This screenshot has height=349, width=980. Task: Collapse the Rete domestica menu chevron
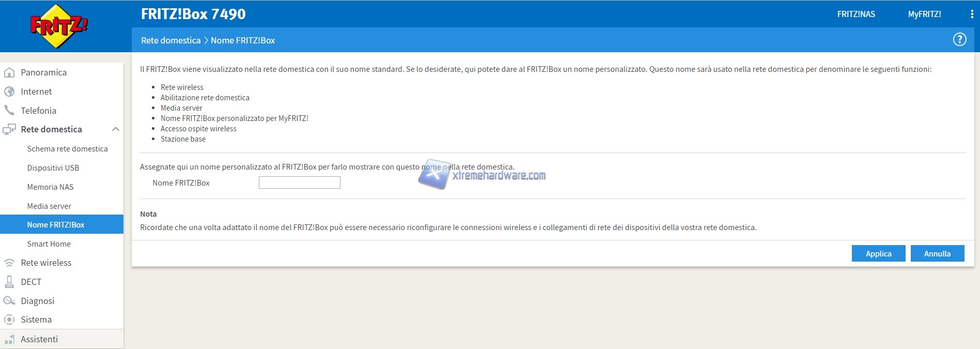click(116, 129)
